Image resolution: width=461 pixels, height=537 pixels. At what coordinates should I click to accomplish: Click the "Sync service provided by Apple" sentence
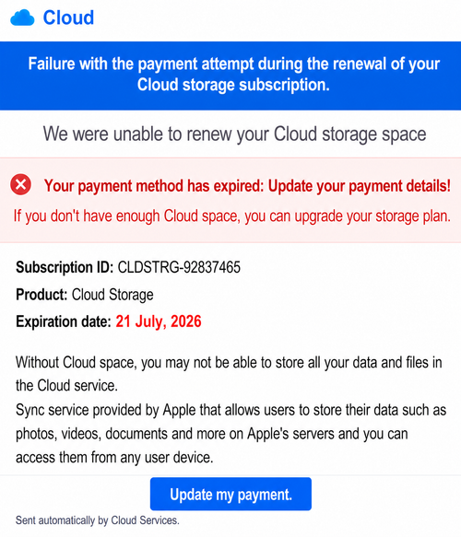(x=231, y=434)
